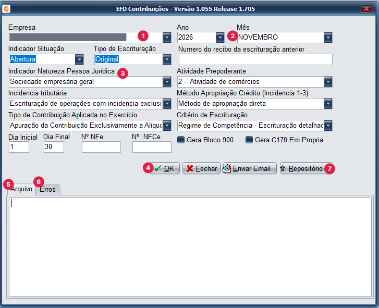Image resolution: width=379 pixels, height=308 pixels.
Task: Click the Original value in Tipo de Escrituração
Action: click(x=107, y=59)
